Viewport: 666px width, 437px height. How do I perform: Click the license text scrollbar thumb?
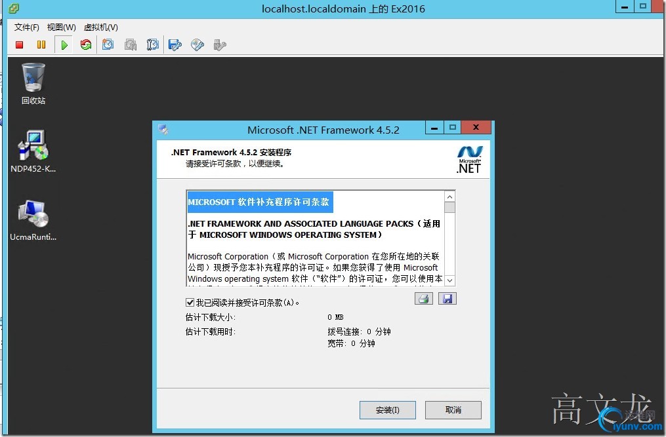(x=450, y=208)
